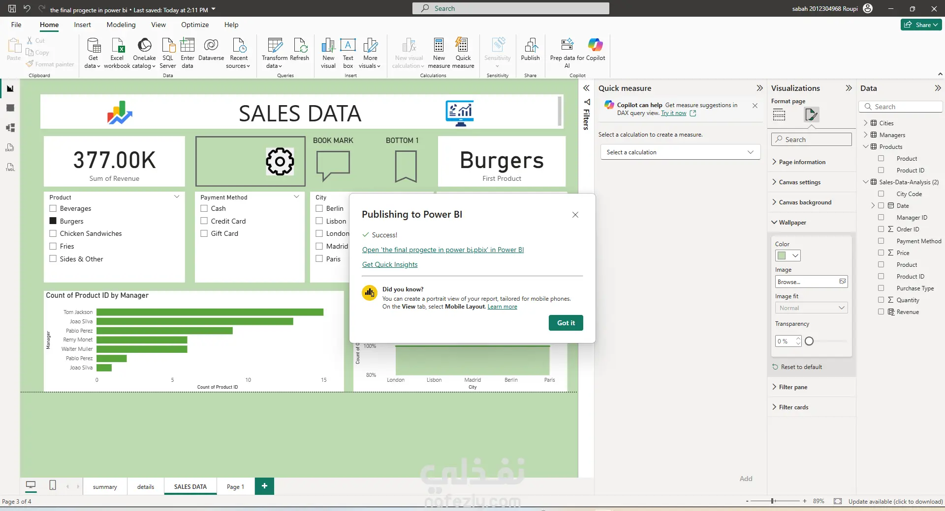This screenshot has height=511, width=945.
Task: Insert a New visual
Action: (328, 53)
